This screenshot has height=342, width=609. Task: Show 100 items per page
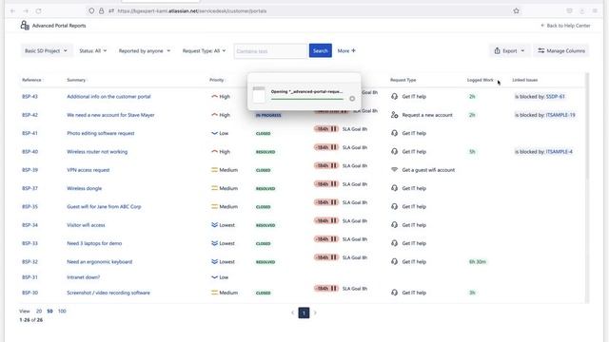click(62, 311)
